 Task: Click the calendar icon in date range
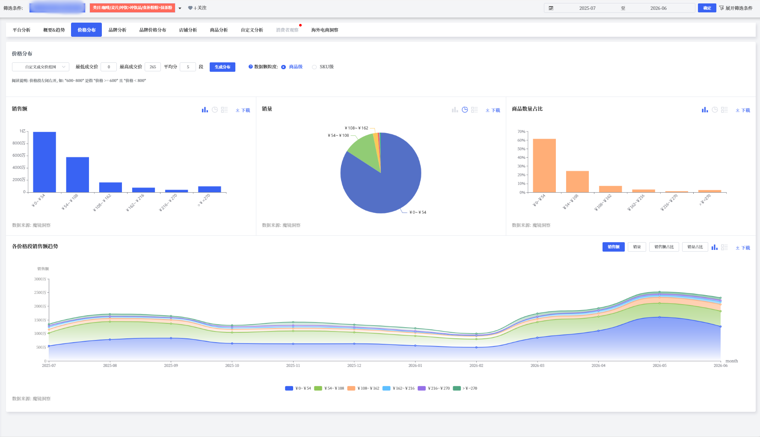click(551, 8)
